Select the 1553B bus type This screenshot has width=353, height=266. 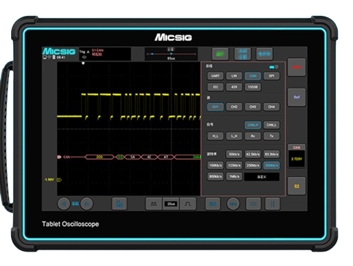[253, 87]
